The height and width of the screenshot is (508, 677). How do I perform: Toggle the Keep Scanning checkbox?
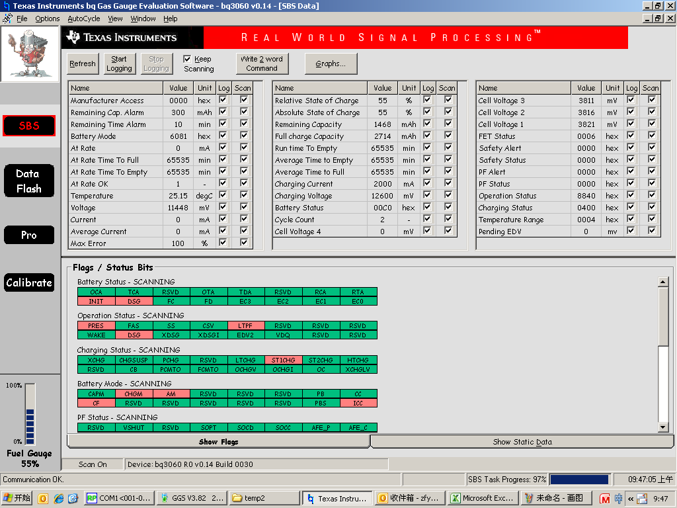click(x=187, y=59)
